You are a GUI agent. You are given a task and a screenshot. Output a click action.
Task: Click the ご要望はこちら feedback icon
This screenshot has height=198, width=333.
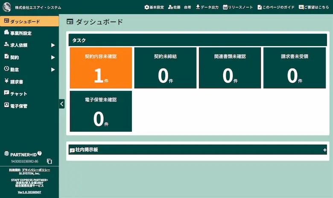301,7
